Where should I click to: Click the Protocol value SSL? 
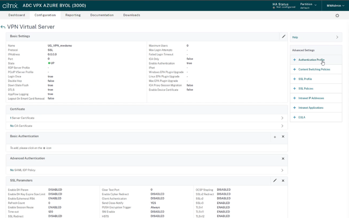tap(50, 50)
